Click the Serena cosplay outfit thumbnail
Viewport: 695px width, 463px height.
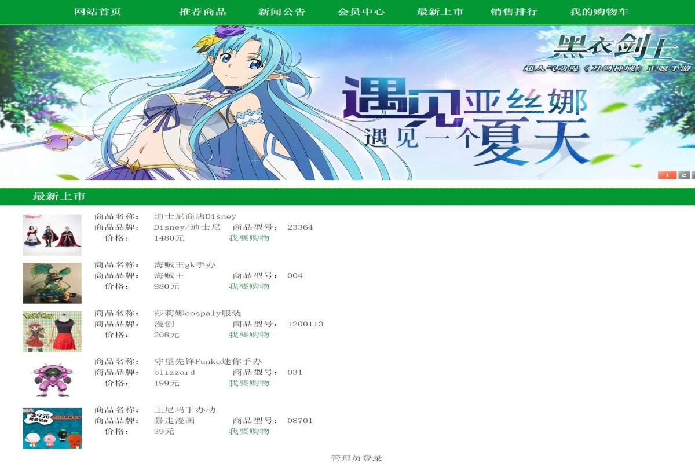(52, 330)
